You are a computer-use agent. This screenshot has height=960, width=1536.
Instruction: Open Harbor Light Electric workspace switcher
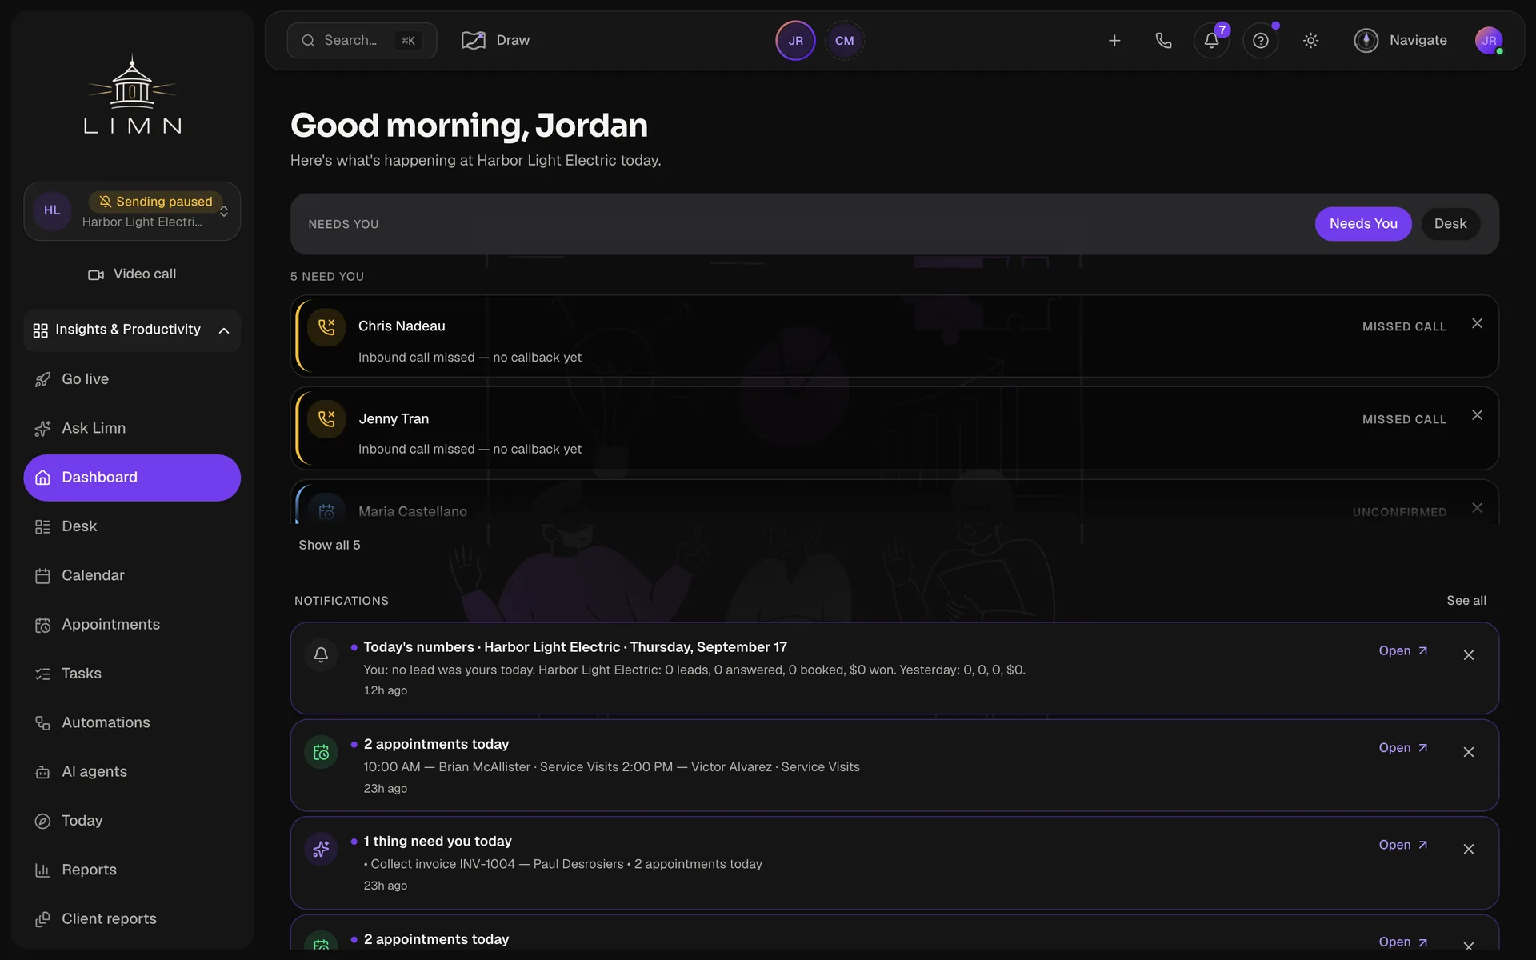coord(132,211)
